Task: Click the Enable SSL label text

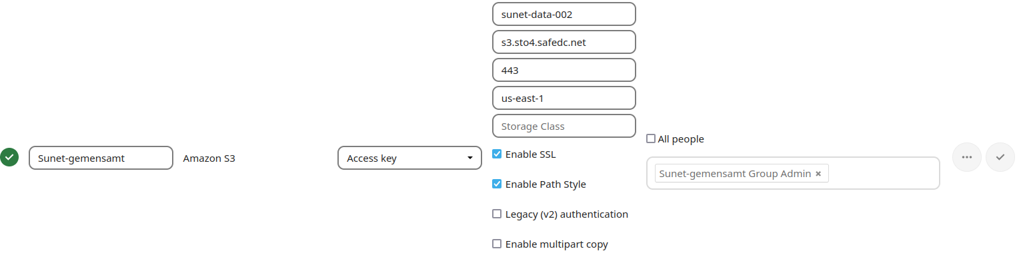Action: [x=530, y=154]
